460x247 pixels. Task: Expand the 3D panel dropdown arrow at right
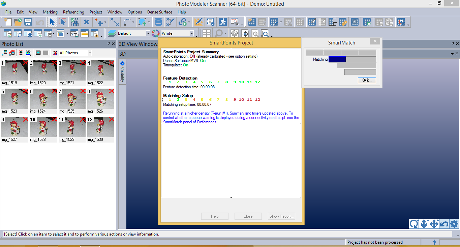click(x=452, y=54)
